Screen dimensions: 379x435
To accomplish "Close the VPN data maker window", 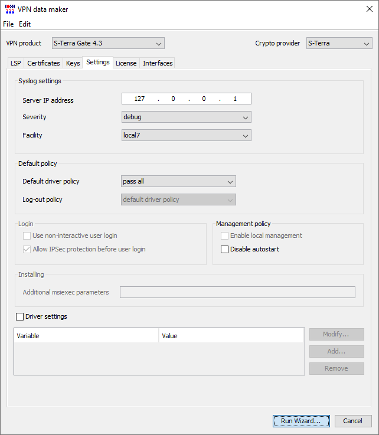I will coord(370,9).
